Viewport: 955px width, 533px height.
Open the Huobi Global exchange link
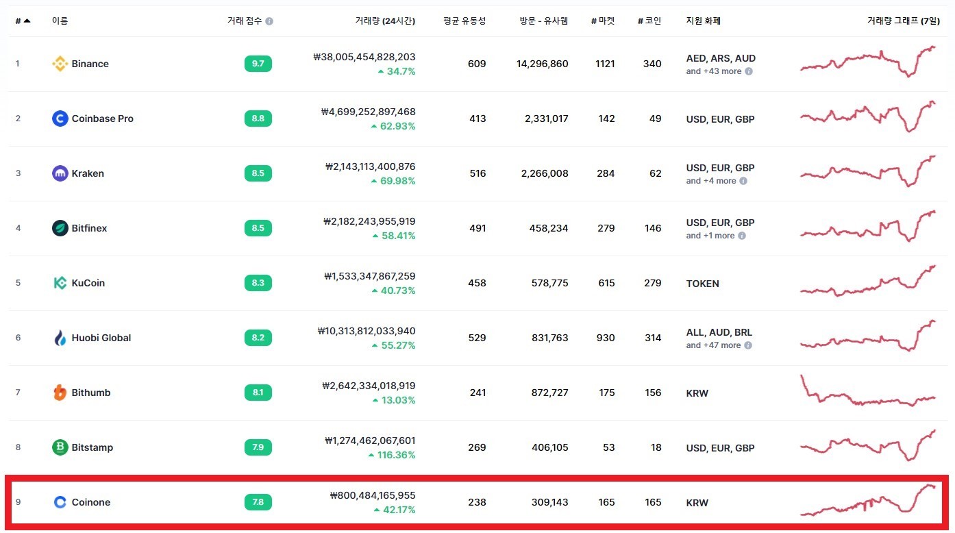pyautogui.click(x=101, y=338)
